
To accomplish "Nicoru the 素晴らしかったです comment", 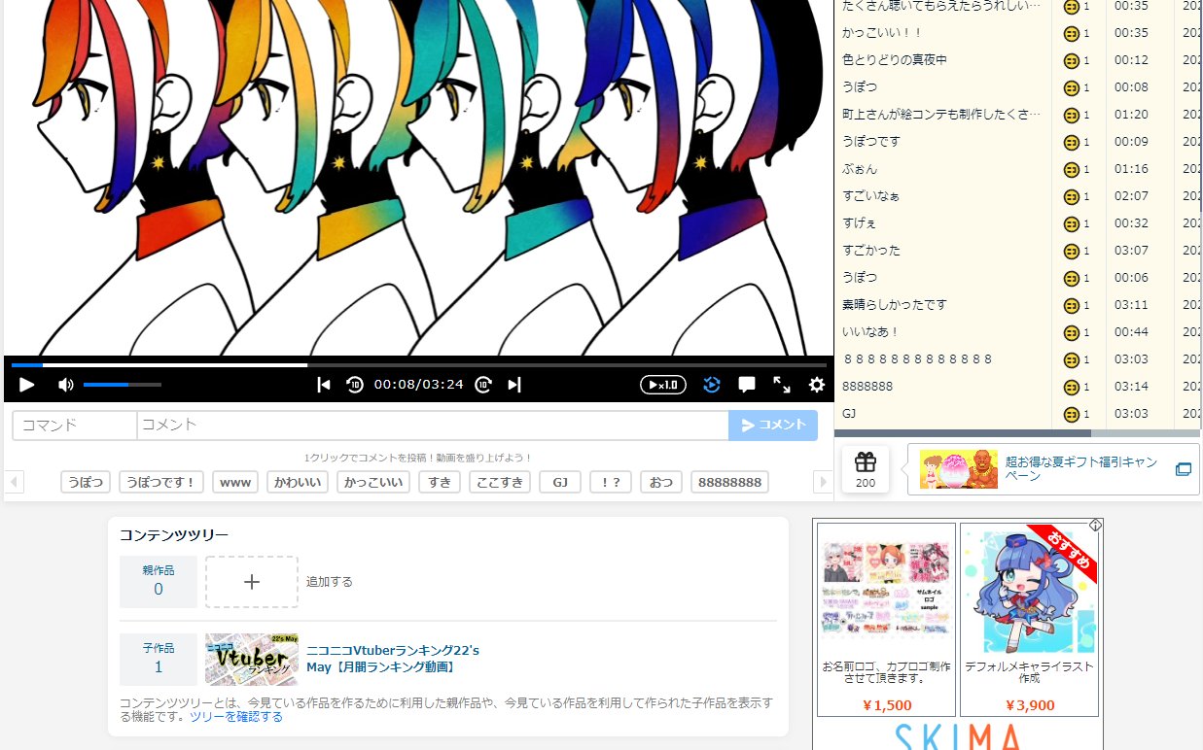I will [1071, 305].
